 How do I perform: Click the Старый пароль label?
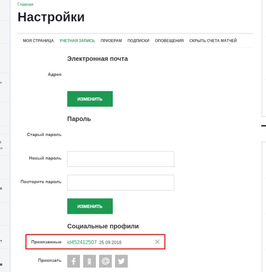tap(44, 135)
